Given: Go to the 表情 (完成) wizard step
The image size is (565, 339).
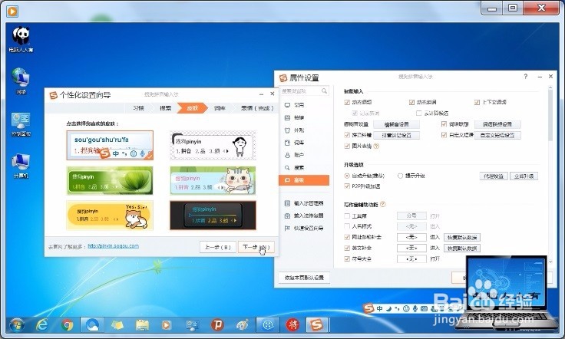Looking at the screenshot, I should pos(257,108).
